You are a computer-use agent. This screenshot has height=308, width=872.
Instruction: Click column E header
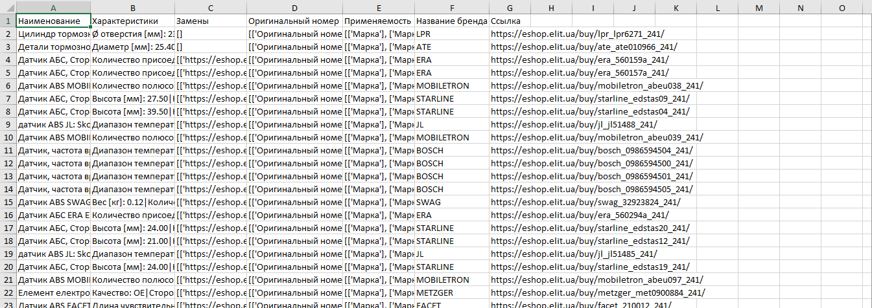coord(379,7)
